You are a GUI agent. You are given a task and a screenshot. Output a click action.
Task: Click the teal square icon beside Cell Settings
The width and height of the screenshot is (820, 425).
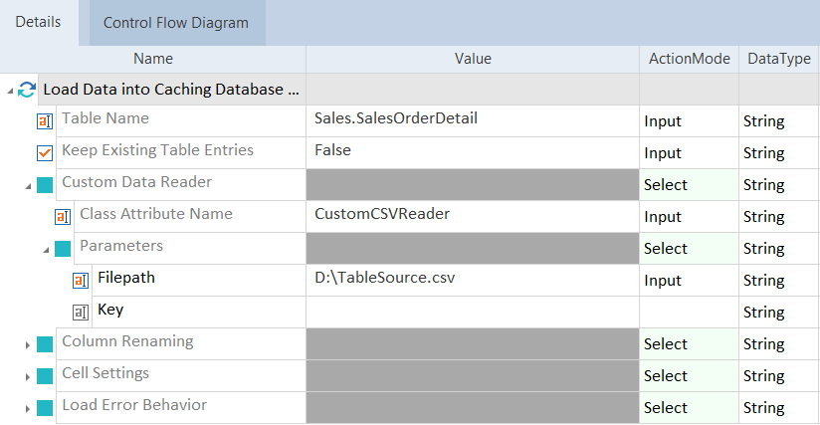(45, 376)
